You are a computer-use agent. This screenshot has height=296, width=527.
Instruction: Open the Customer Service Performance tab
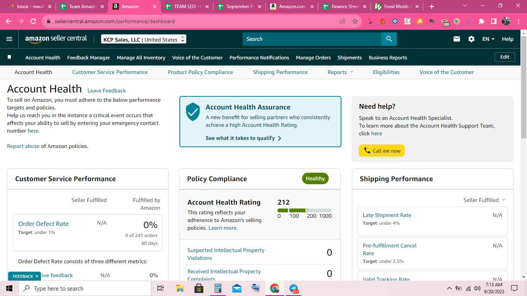click(x=110, y=72)
